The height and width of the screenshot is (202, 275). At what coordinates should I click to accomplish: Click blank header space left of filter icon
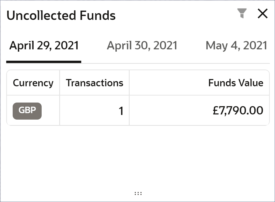click(176, 15)
